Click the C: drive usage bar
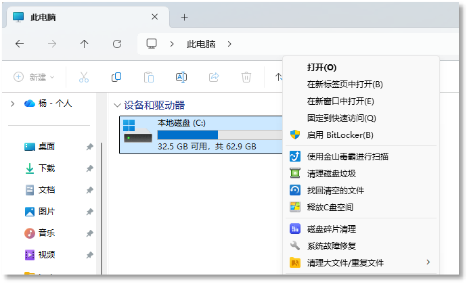 [x=220, y=135]
